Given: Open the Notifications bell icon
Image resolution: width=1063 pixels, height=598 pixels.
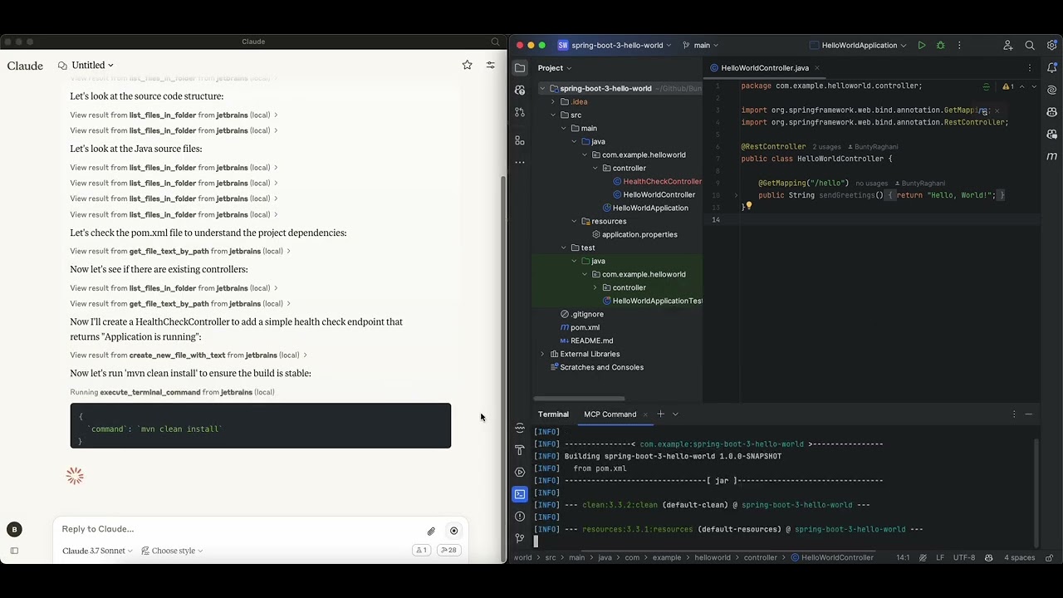Looking at the screenshot, I should 1051,68.
